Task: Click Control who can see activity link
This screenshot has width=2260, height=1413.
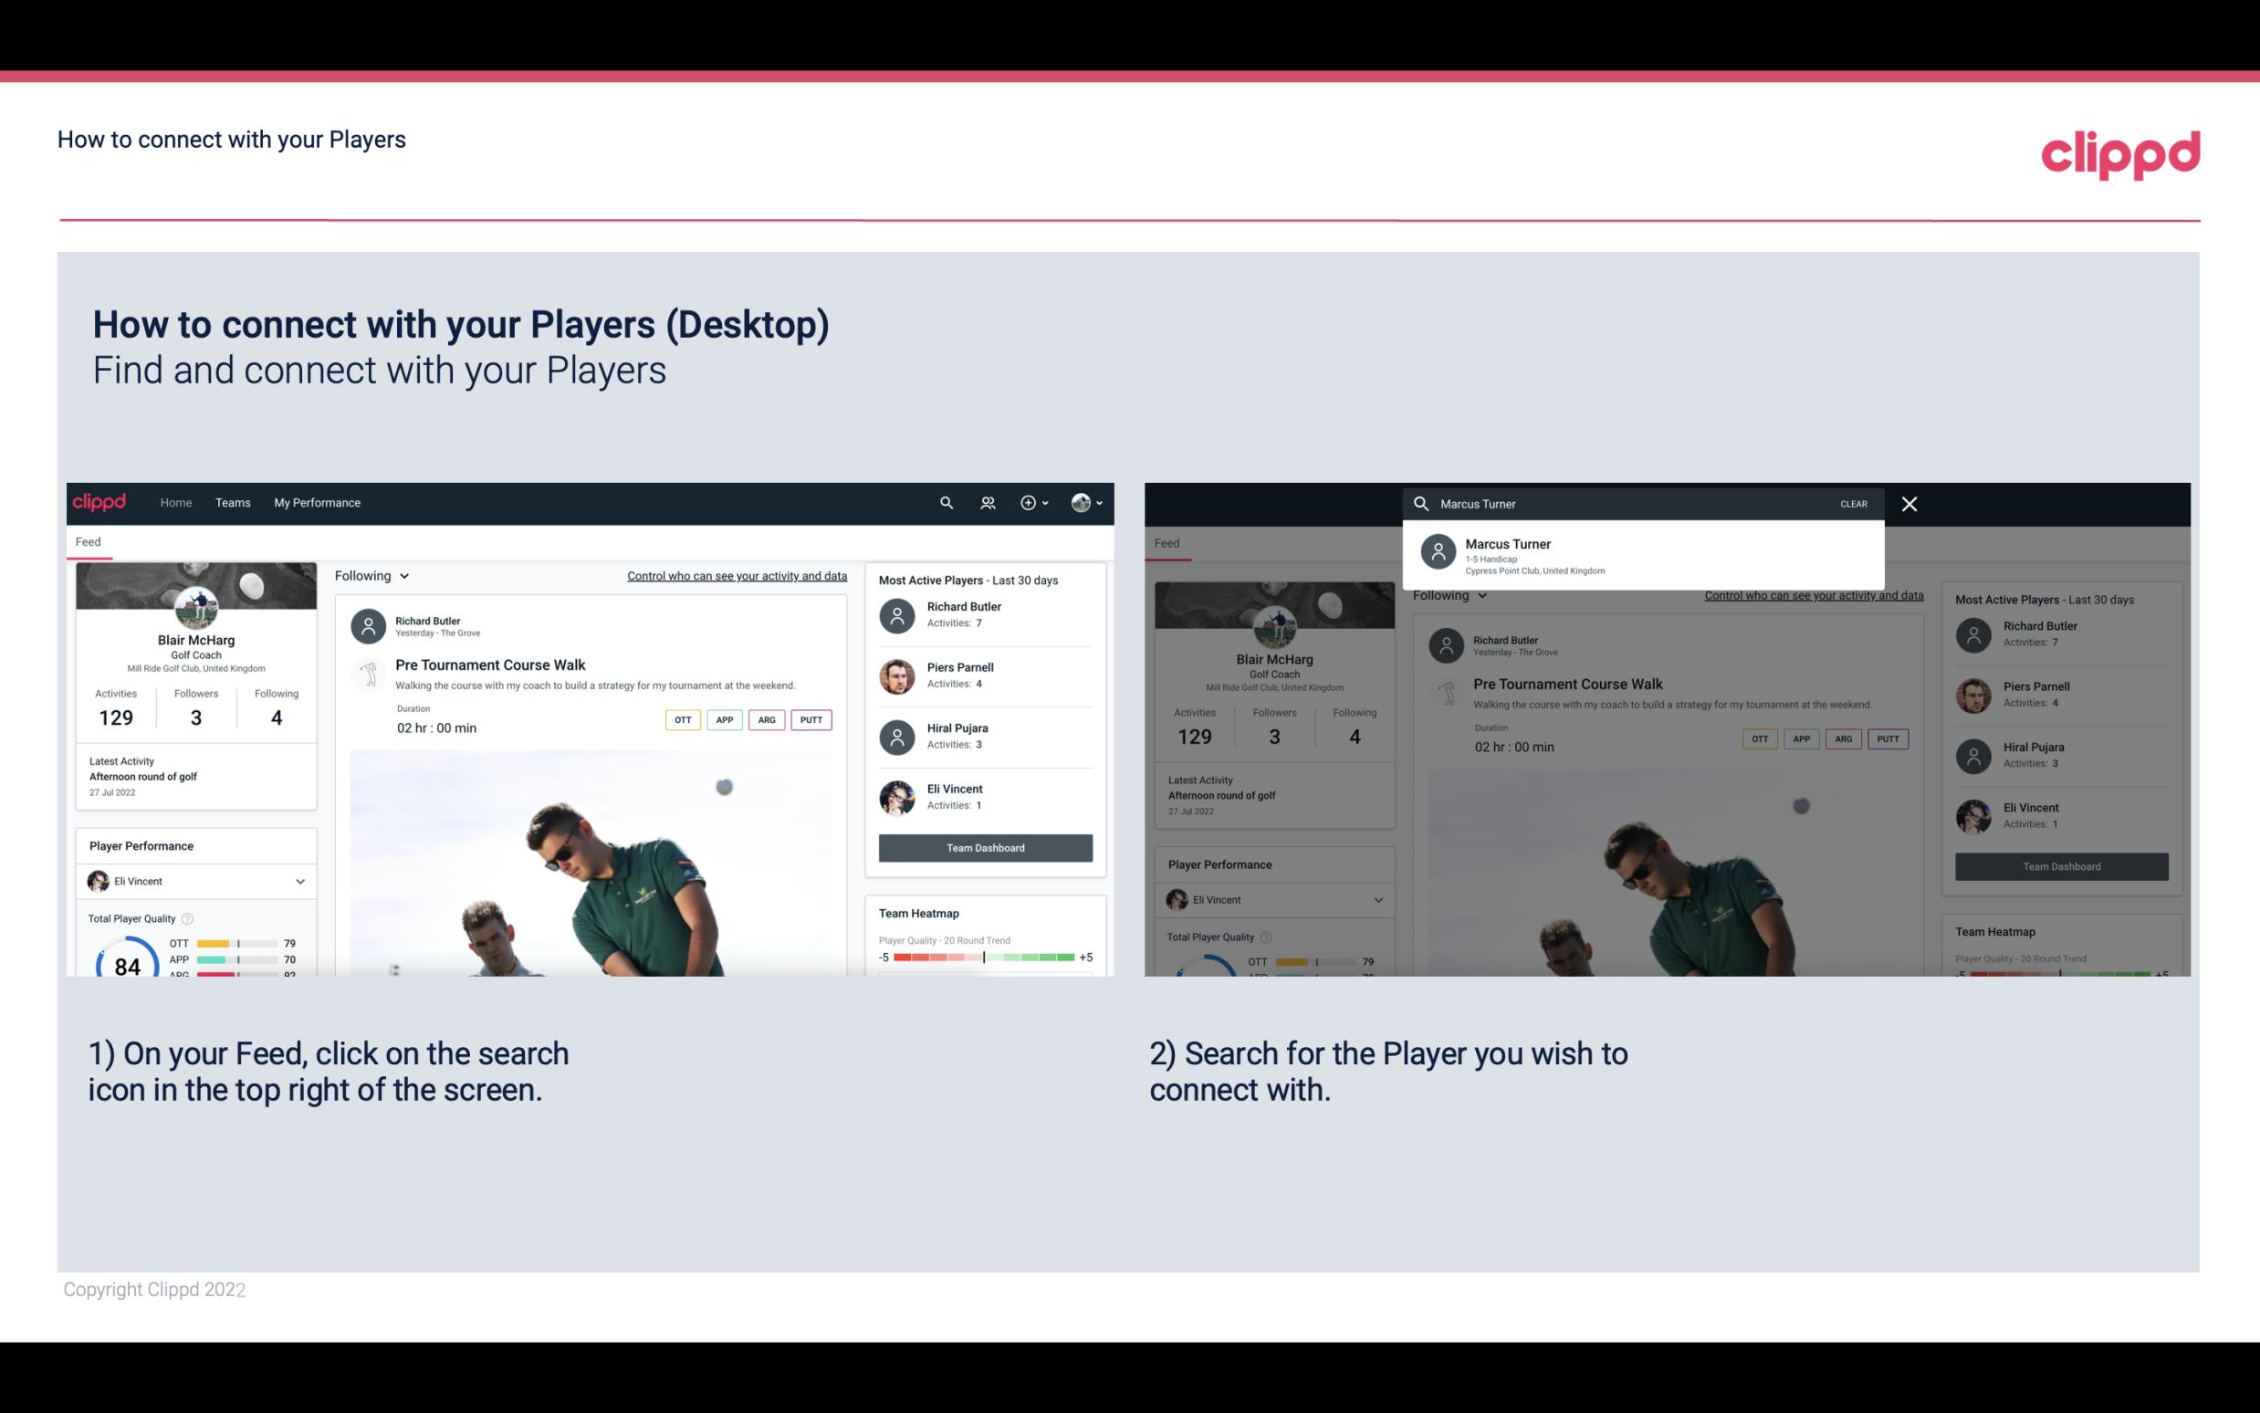Action: click(x=736, y=573)
